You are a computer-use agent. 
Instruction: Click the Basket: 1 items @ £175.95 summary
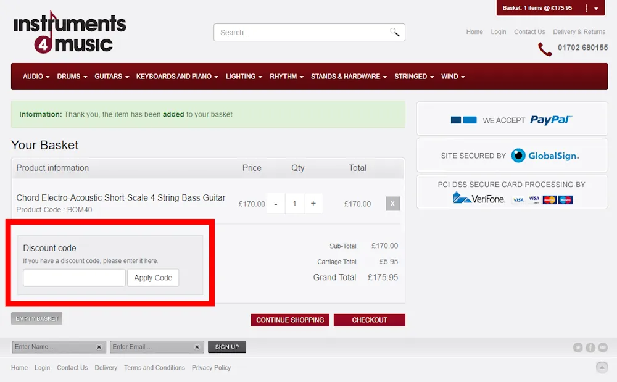[537, 8]
